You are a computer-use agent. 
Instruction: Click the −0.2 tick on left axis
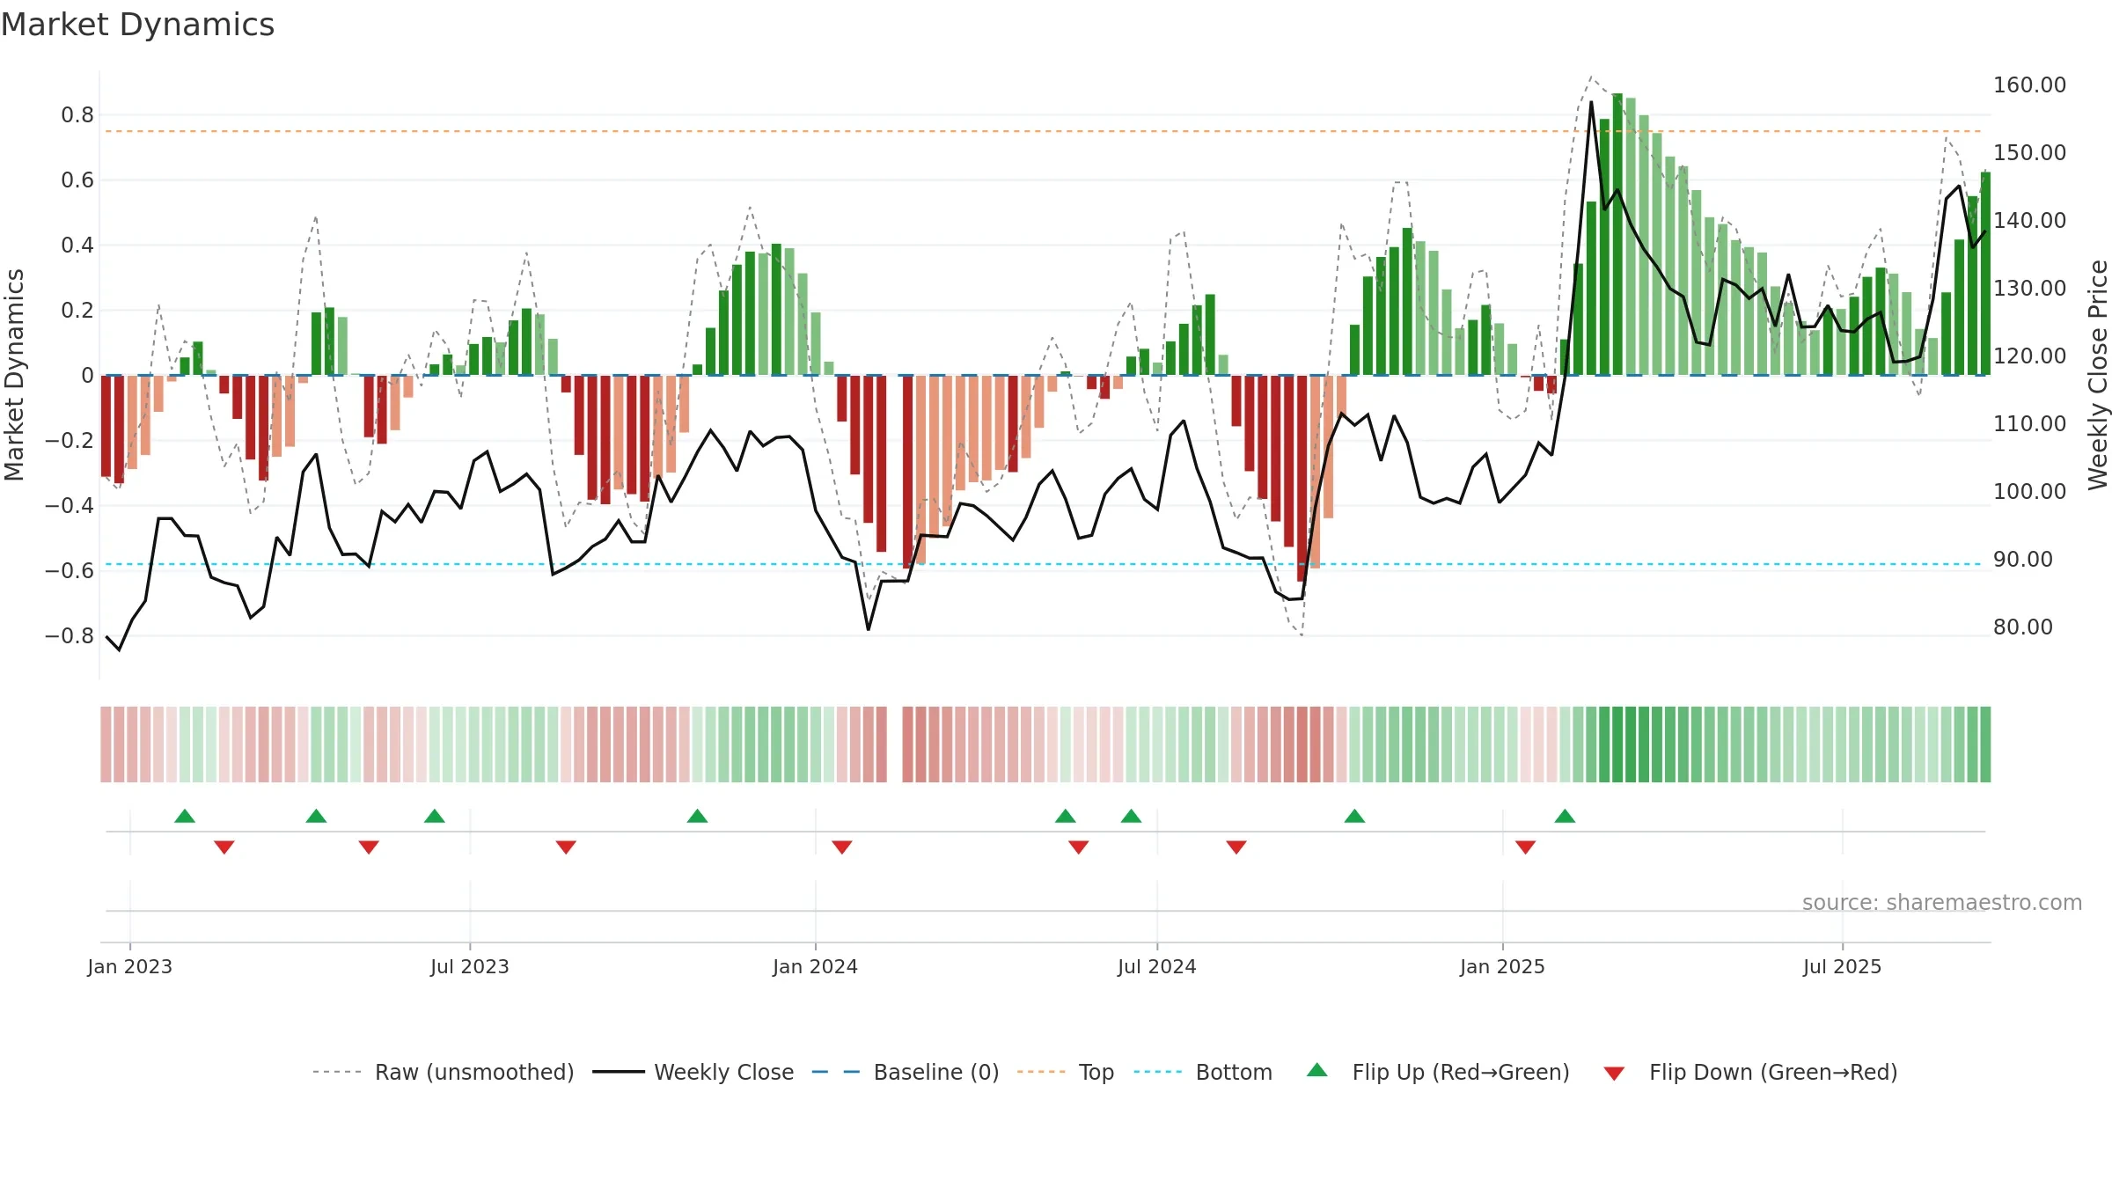[x=70, y=440]
